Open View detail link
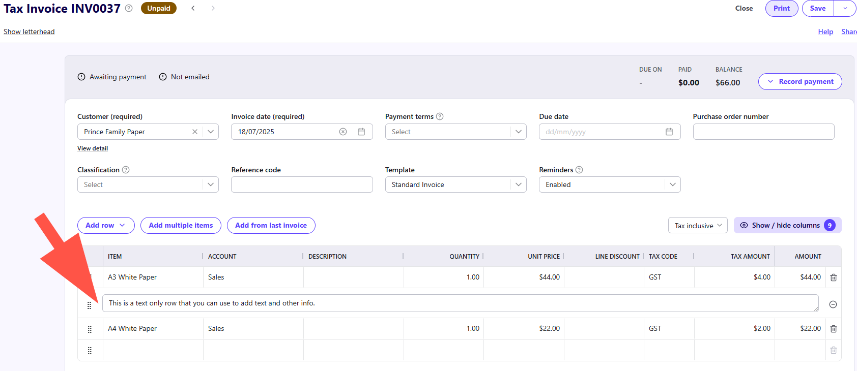Screen dimensions: 857x371 (x=93, y=148)
